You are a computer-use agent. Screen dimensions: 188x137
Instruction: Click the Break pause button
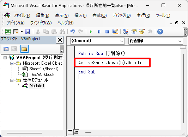[99, 32]
